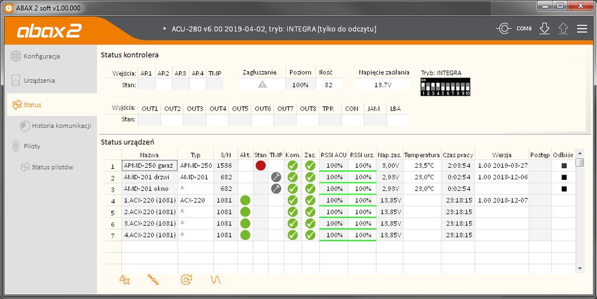Click the Urządzenia sidebar icon

coord(15,81)
